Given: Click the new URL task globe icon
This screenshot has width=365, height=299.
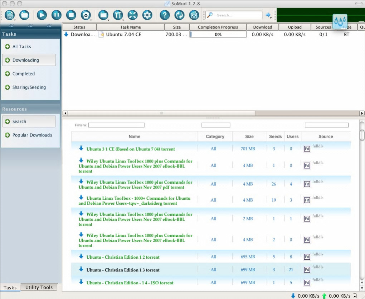Looking at the screenshot, I should pos(10,15).
